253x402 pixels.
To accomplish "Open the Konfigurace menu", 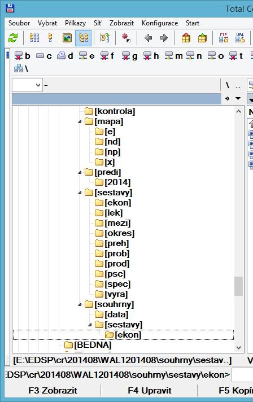I will point(160,23).
